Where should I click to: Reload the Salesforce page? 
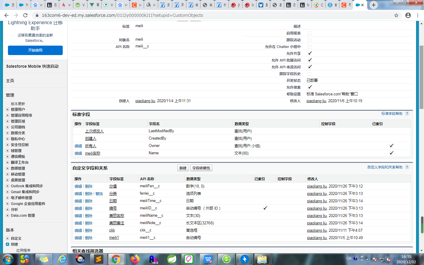25,15
